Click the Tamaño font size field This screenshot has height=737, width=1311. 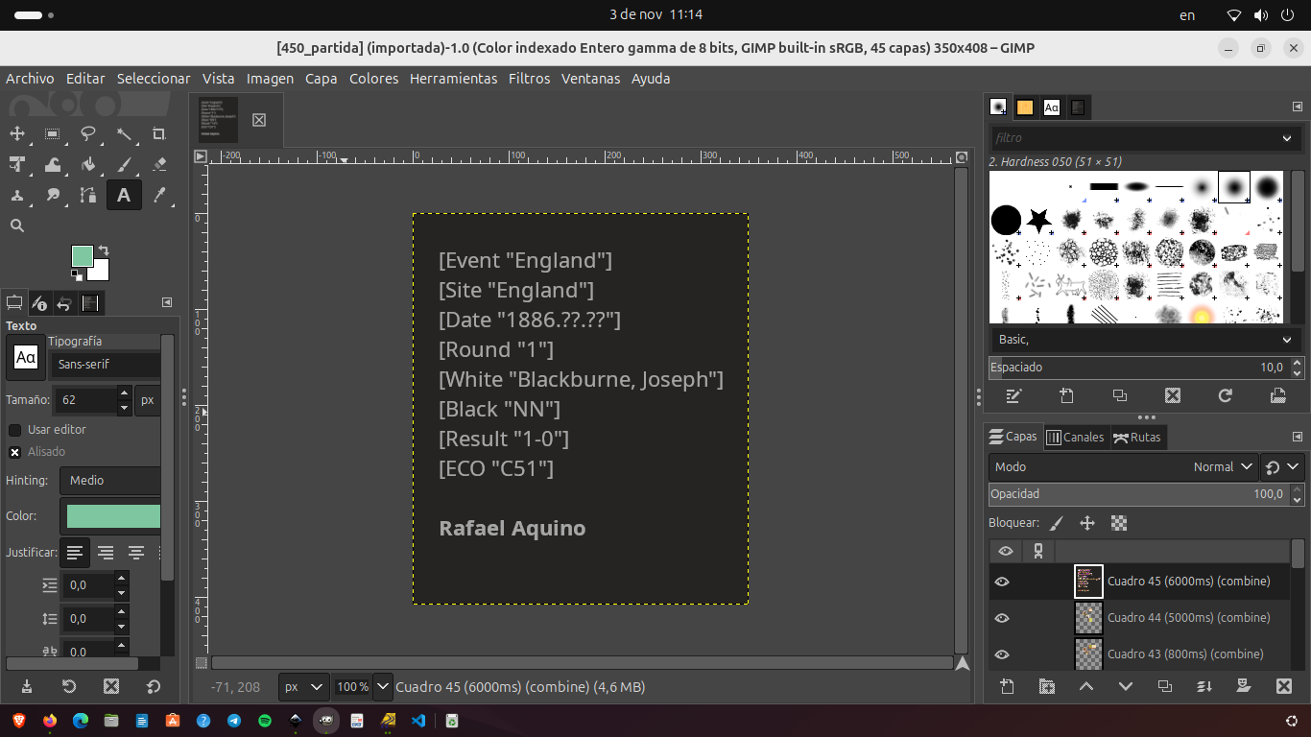click(x=84, y=400)
